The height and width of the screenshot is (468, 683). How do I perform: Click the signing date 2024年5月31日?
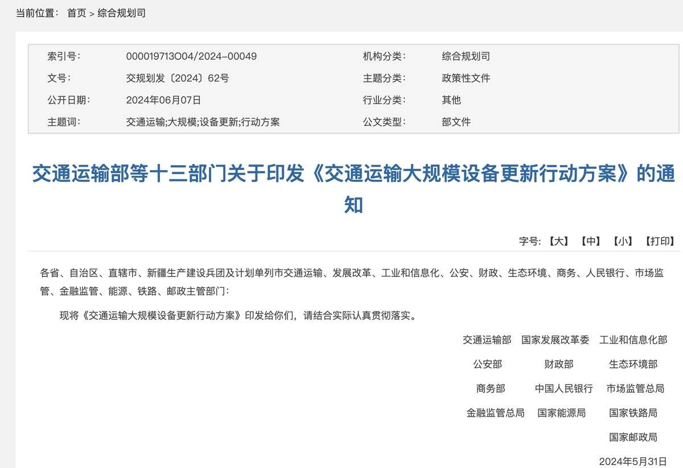pos(632,461)
